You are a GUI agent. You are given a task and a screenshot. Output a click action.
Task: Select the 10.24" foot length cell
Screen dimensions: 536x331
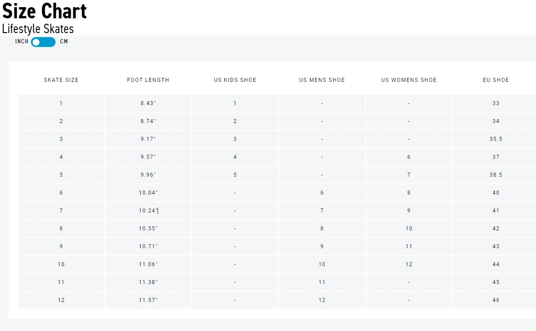[148, 211]
